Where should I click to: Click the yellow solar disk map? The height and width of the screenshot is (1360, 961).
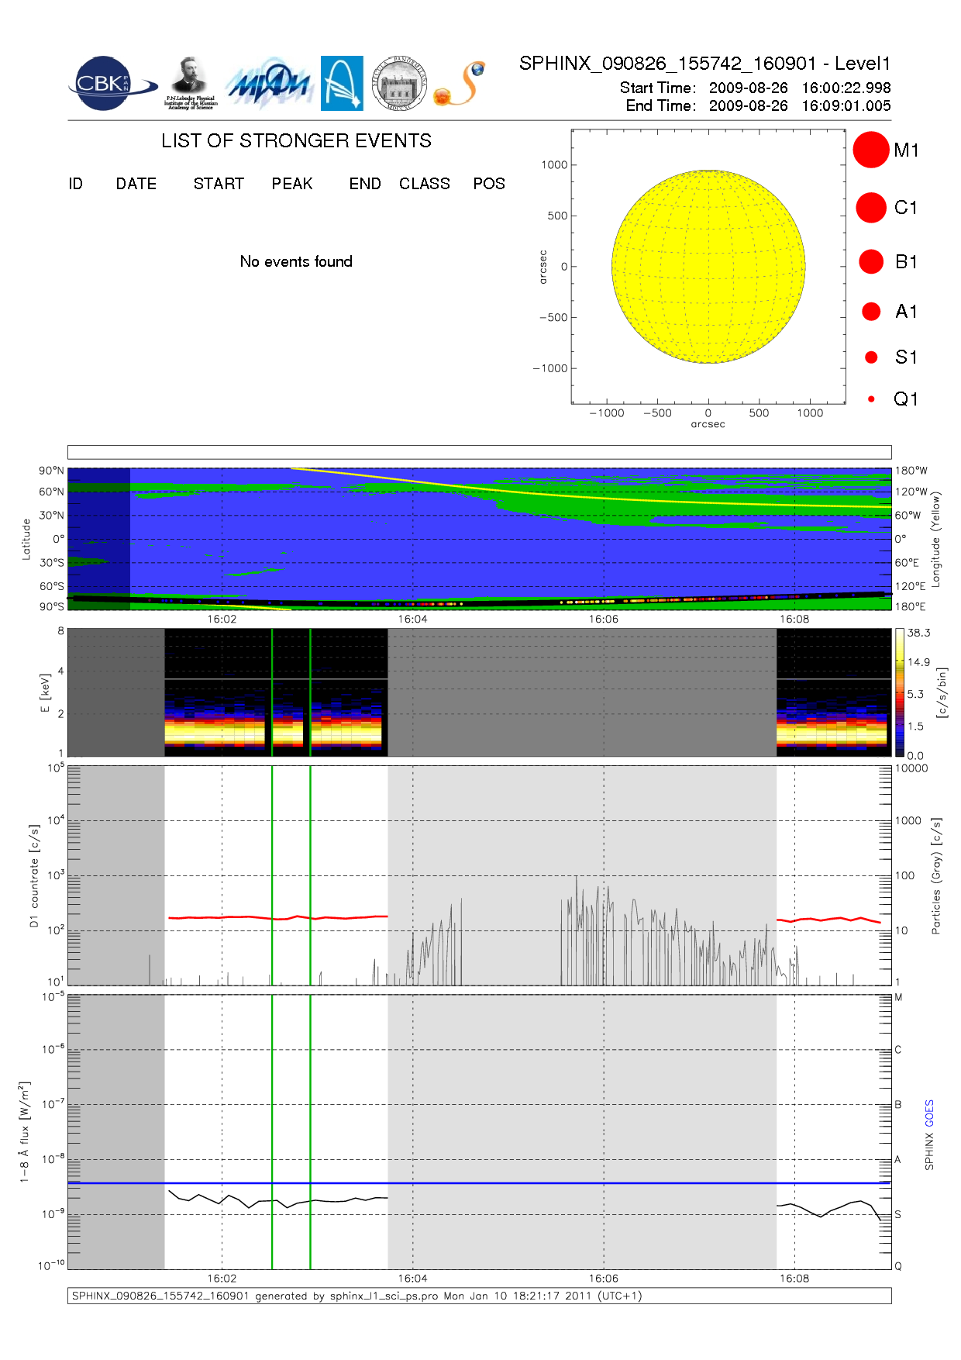pos(708,267)
